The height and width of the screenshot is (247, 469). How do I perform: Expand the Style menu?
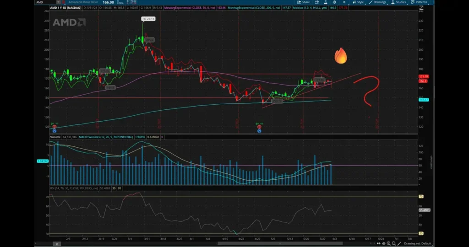point(359,2)
